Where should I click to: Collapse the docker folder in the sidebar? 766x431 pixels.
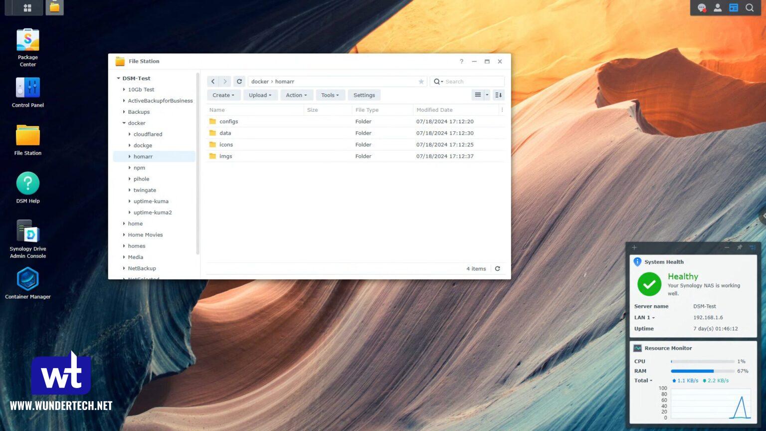pyautogui.click(x=124, y=123)
